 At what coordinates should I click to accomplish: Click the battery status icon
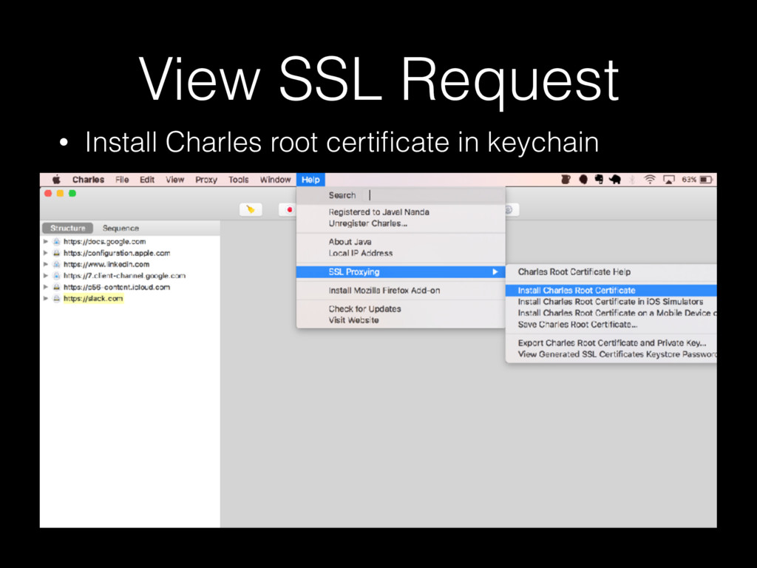coord(705,180)
